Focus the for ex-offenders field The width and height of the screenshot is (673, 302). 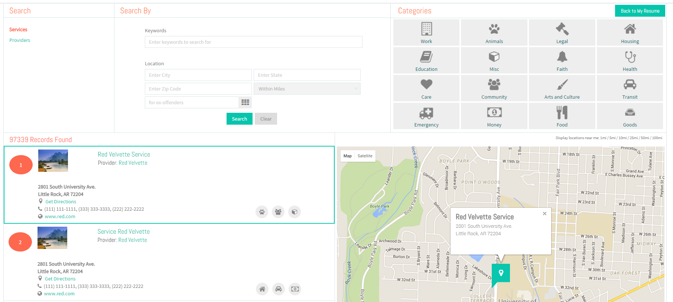(192, 102)
